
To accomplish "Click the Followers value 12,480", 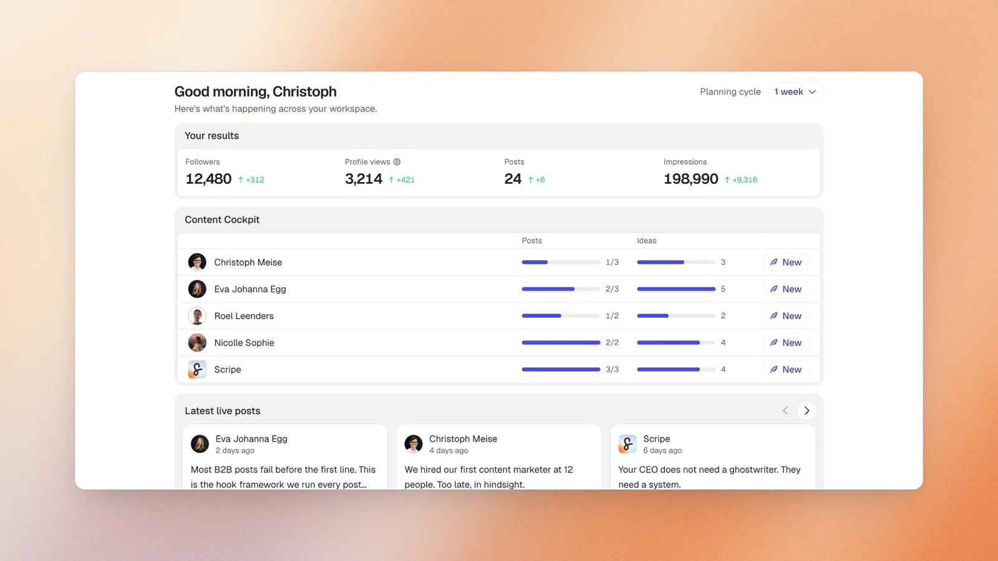I will pyautogui.click(x=208, y=180).
